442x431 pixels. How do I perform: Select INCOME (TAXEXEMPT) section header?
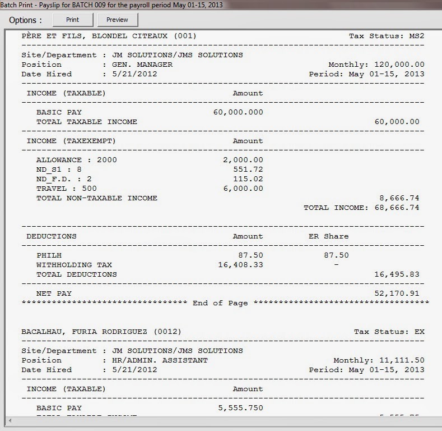71,141
